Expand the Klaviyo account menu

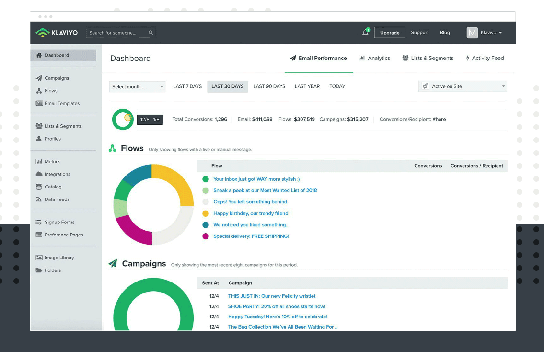point(485,33)
